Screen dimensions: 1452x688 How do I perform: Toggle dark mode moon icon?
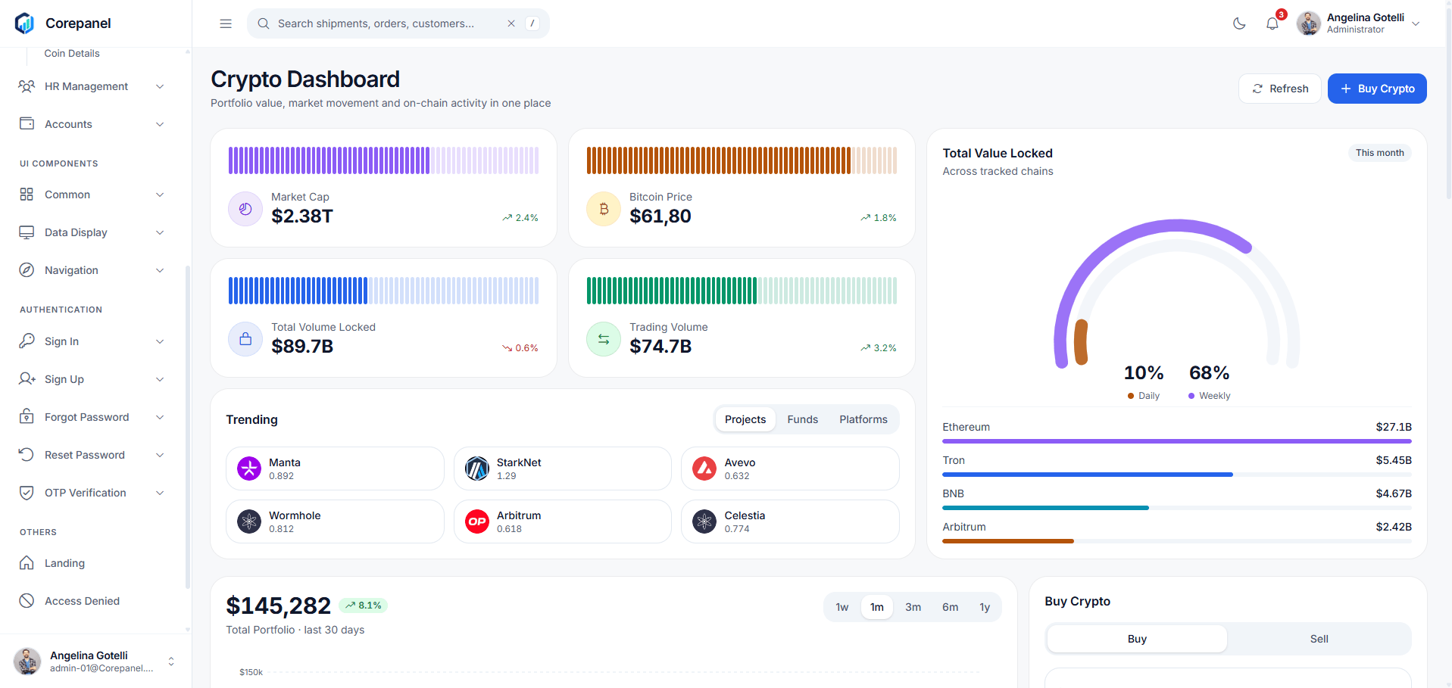pos(1239,23)
